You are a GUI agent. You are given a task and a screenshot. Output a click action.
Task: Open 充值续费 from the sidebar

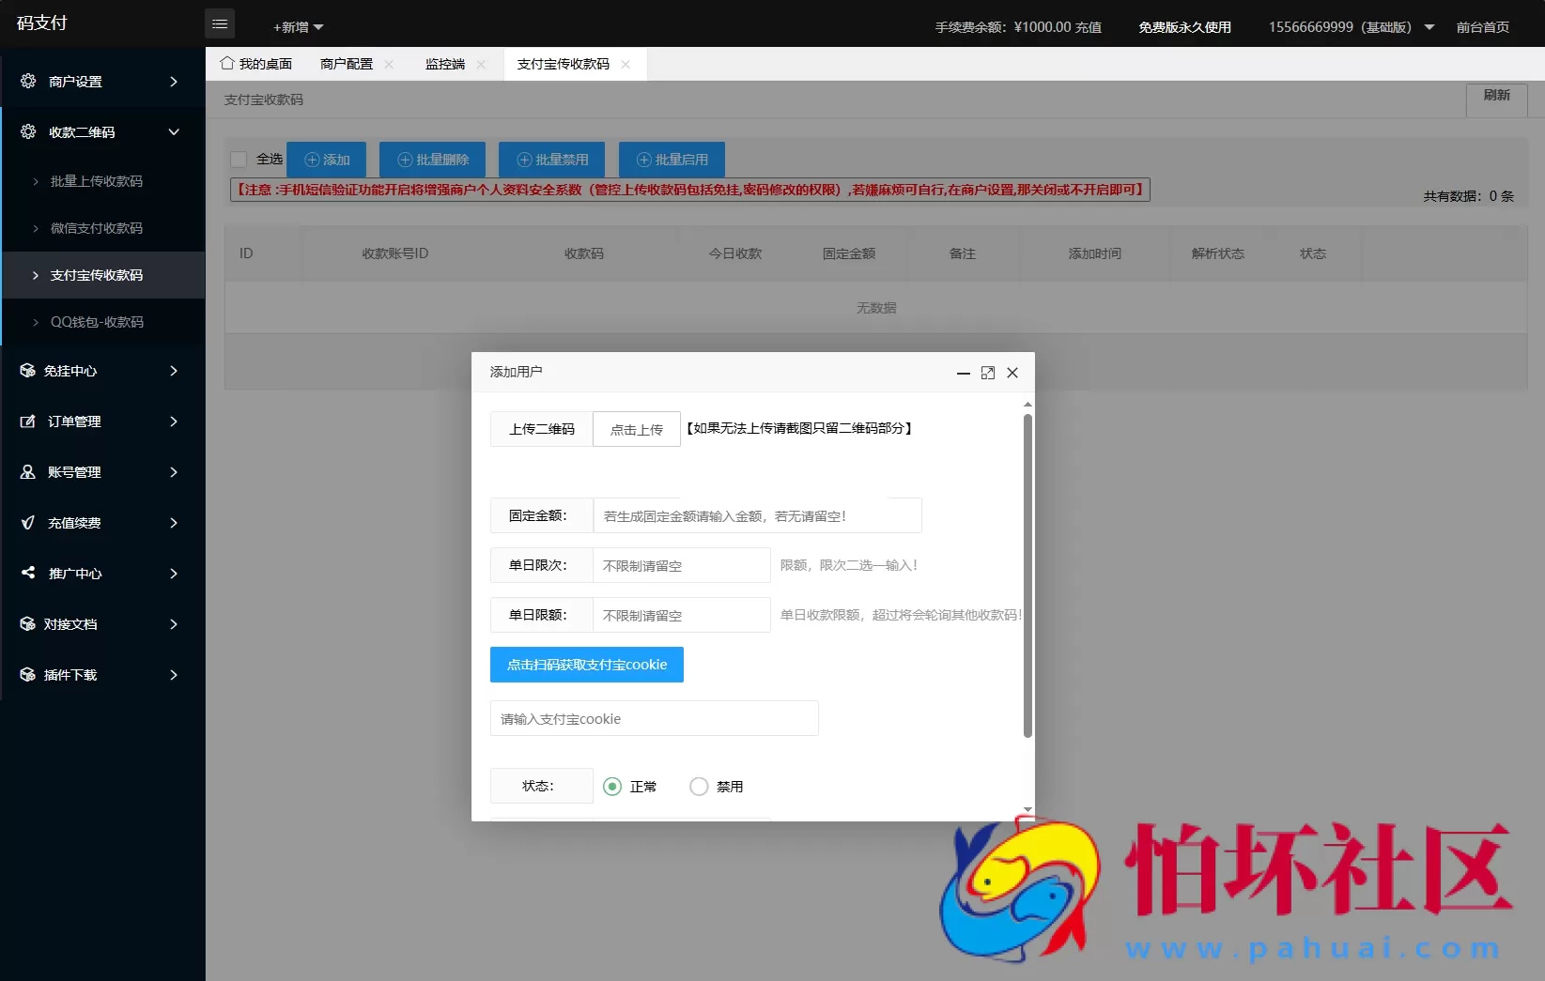coord(28,523)
